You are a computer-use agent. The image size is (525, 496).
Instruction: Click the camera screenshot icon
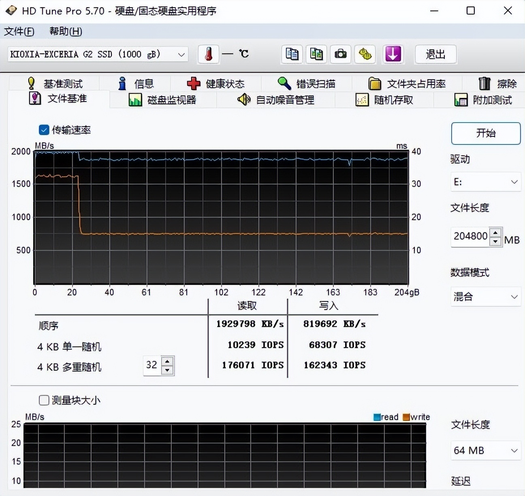coord(340,54)
